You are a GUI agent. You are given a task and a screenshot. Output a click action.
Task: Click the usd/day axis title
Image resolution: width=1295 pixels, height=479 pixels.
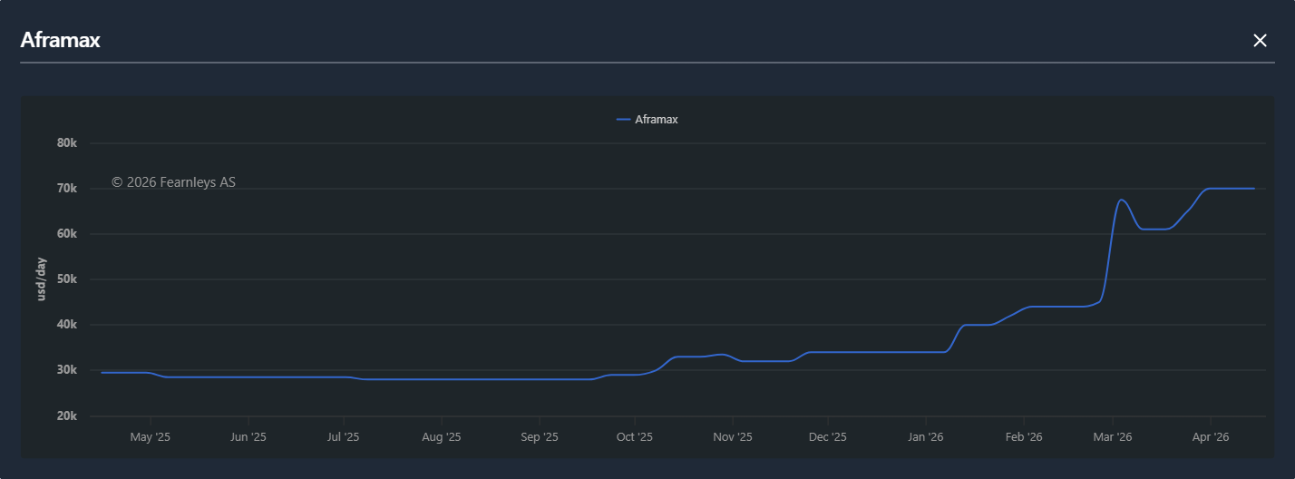click(41, 279)
